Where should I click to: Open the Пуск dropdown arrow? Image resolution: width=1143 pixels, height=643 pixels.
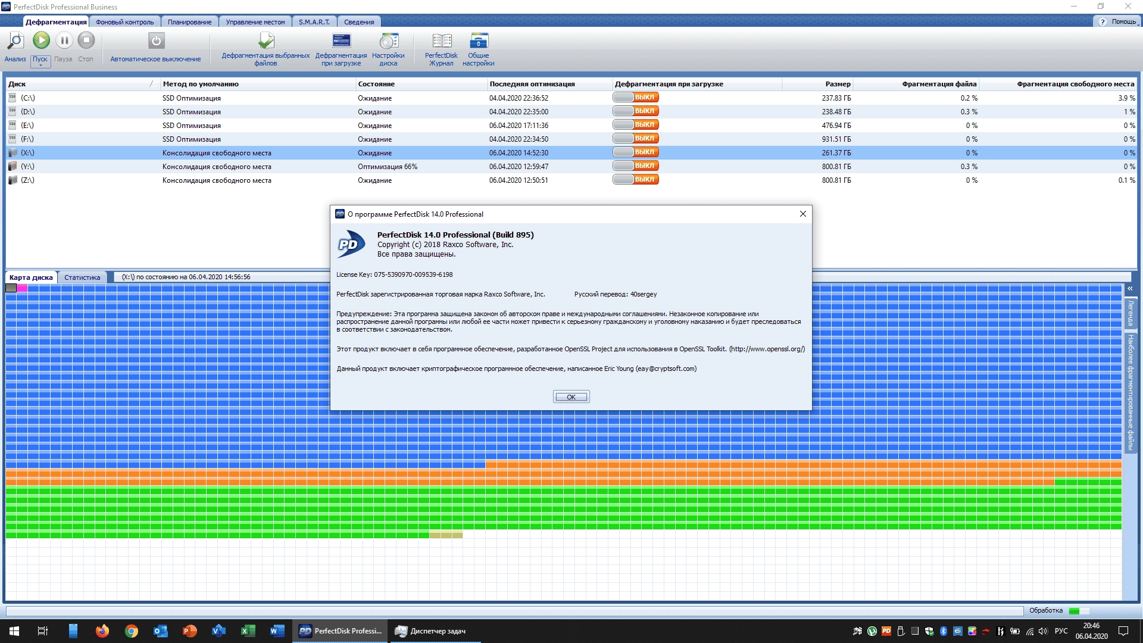(40, 65)
